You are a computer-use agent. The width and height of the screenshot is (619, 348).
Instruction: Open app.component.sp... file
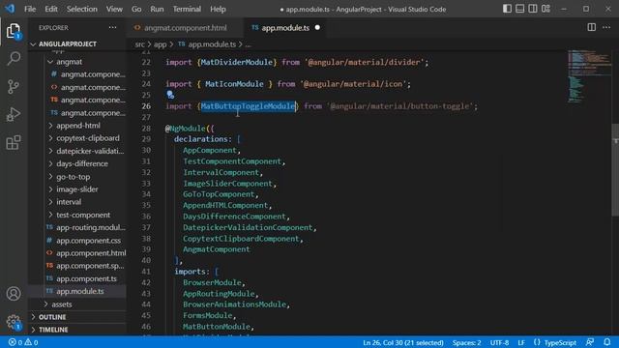pos(76,266)
